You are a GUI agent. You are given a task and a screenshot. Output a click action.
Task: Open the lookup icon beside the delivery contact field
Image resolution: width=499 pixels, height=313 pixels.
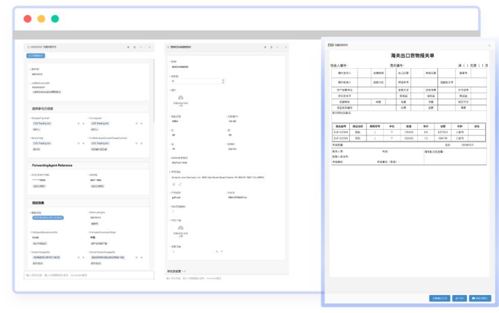coord(137,144)
